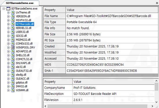Image resolution: width=159 pixels, height=108 pixels.
Task: Click the COMCTL32.dll module icon
Action: pyautogui.click(x=13, y=59)
